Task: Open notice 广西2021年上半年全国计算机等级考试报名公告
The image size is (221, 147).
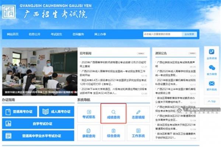Action: (176, 91)
